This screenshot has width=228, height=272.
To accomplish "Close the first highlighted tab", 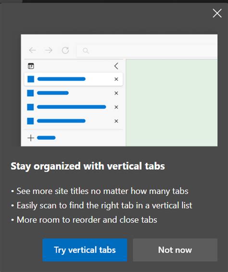I will pyautogui.click(x=116, y=79).
